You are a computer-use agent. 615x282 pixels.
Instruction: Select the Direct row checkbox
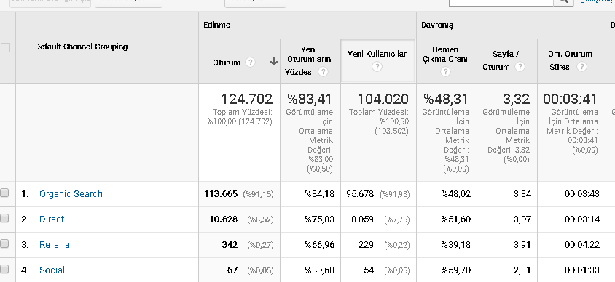click(4, 218)
